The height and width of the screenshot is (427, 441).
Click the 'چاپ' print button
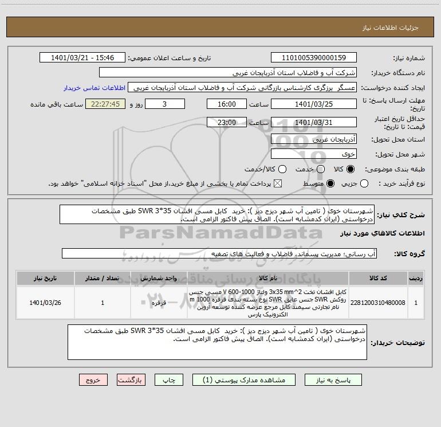pyautogui.click(x=169, y=379)
